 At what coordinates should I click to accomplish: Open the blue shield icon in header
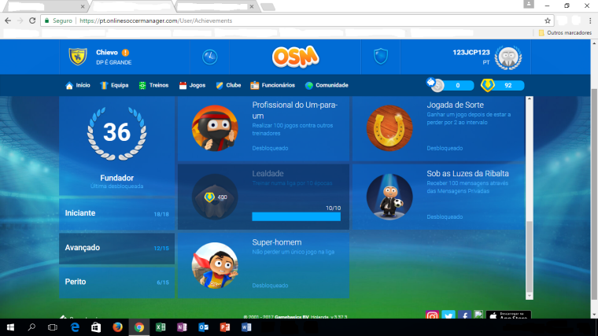click(x=381, y=57)
